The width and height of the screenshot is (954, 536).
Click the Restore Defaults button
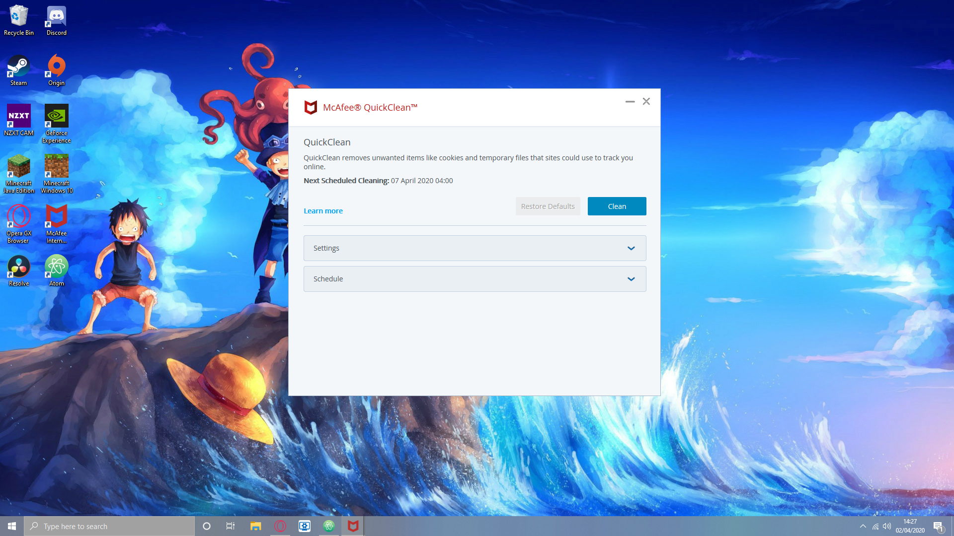tap(548, 206)
